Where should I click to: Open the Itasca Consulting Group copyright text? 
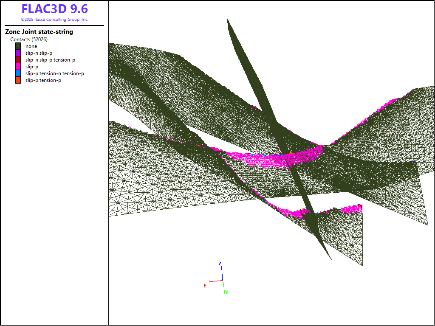[x=54, y=20]
